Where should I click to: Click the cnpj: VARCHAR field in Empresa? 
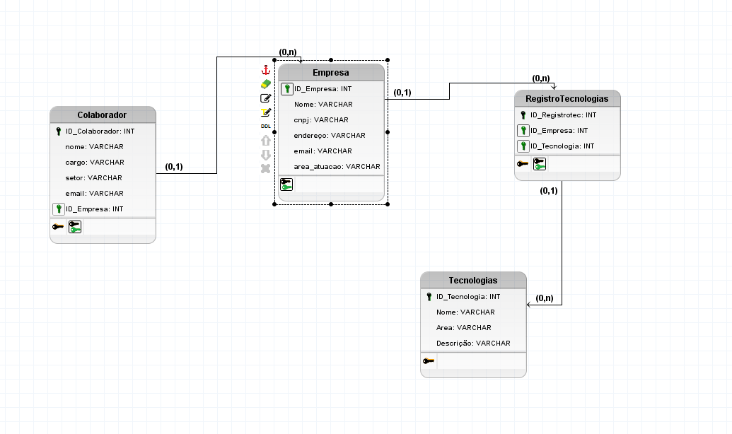point(321,120)
